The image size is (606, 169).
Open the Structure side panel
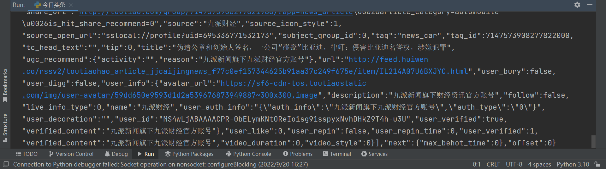click(x=5, y=128)
